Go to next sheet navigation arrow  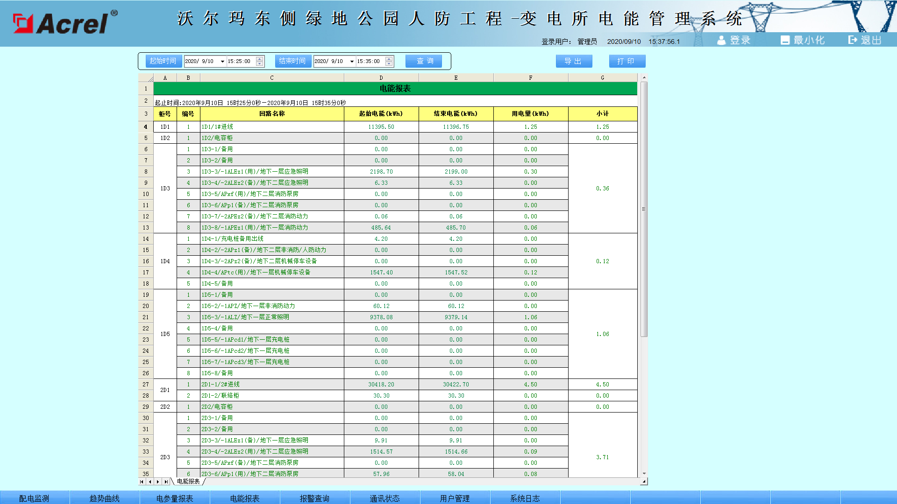[x=158, y=482]
